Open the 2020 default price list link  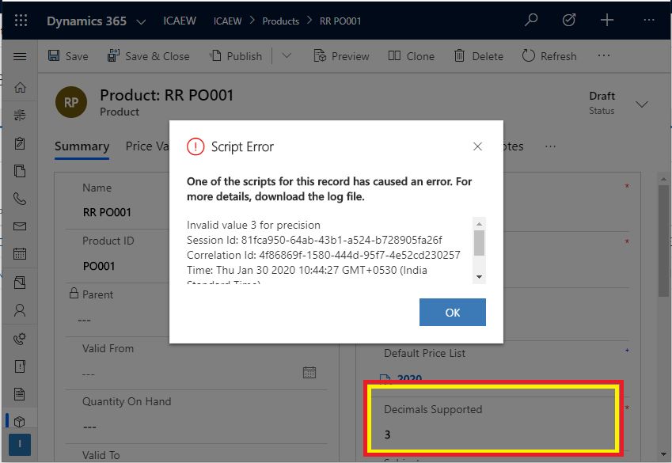(x=410, y=378)
